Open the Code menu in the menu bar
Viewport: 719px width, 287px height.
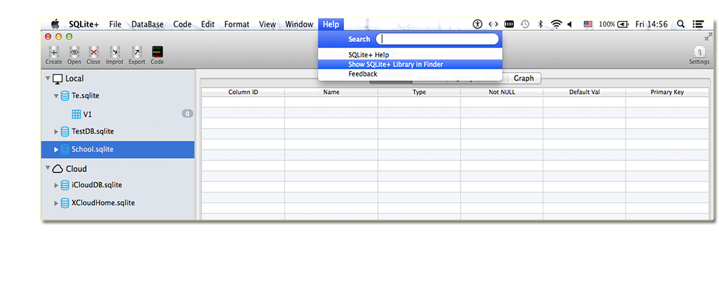(x=182, y=24)
